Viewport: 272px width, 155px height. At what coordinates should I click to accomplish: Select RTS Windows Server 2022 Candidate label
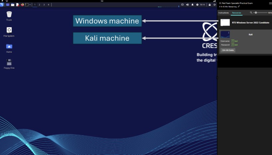[x=250, y=23]
